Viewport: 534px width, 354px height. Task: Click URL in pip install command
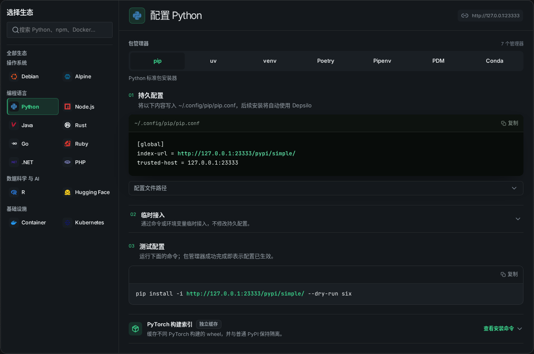[245, 293]
